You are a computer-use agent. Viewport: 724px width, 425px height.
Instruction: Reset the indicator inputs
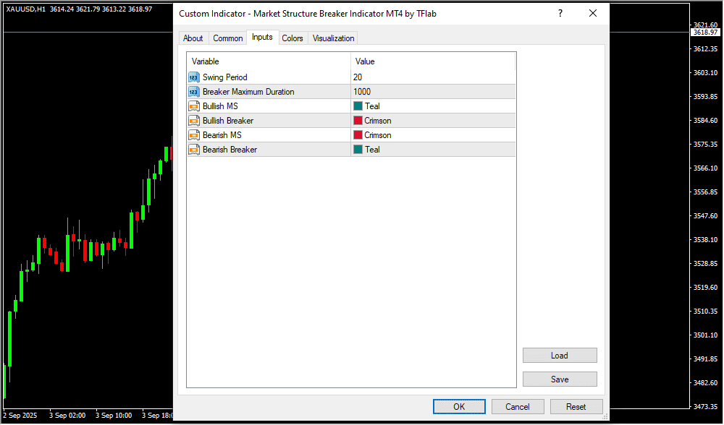tap(576, 406)
